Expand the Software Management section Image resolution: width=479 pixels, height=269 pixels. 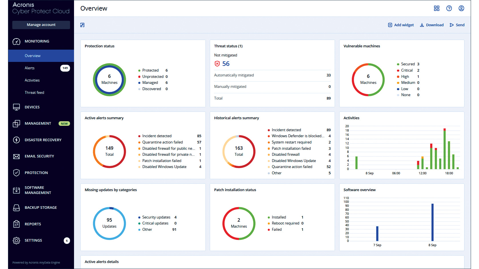point(38,190)
